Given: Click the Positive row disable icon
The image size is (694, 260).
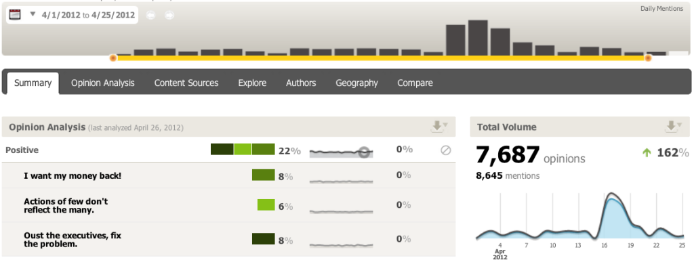Looking at the screenshot, I should pos(446,150).
